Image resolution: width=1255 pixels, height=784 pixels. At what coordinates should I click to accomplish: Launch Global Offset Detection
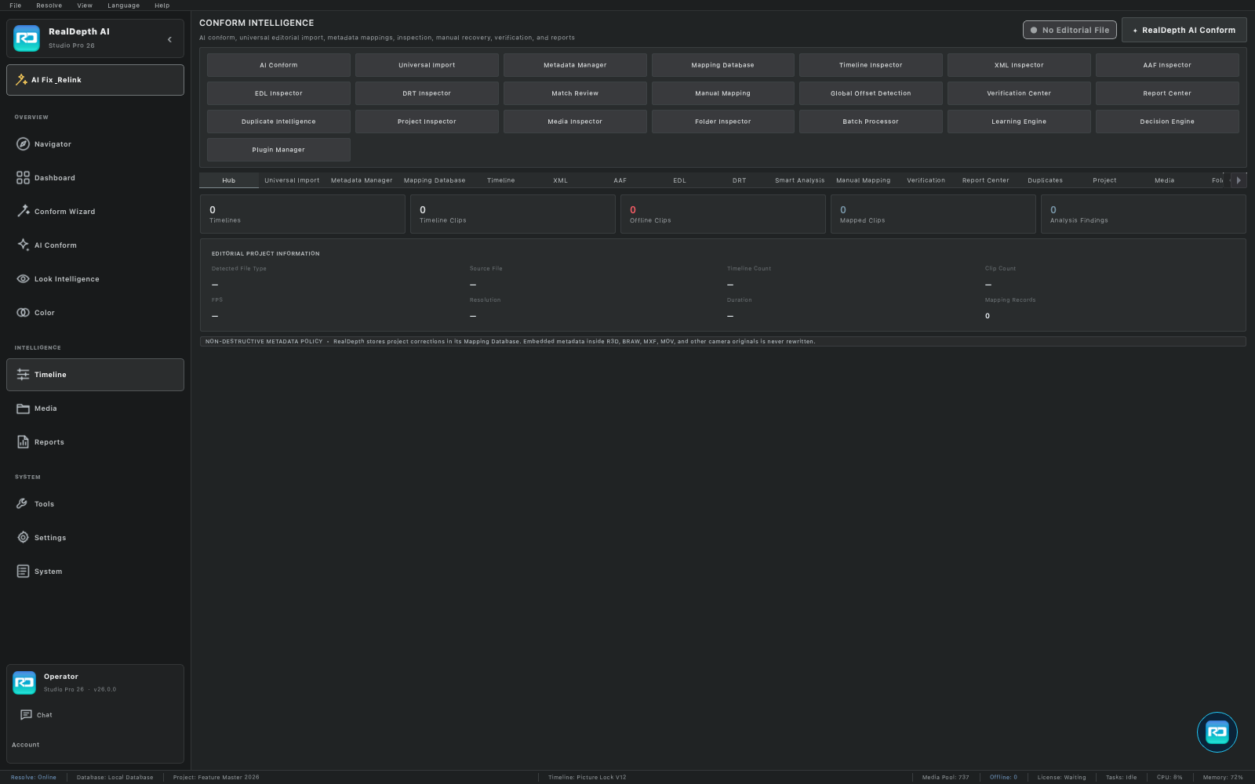(x=871, y=93)
